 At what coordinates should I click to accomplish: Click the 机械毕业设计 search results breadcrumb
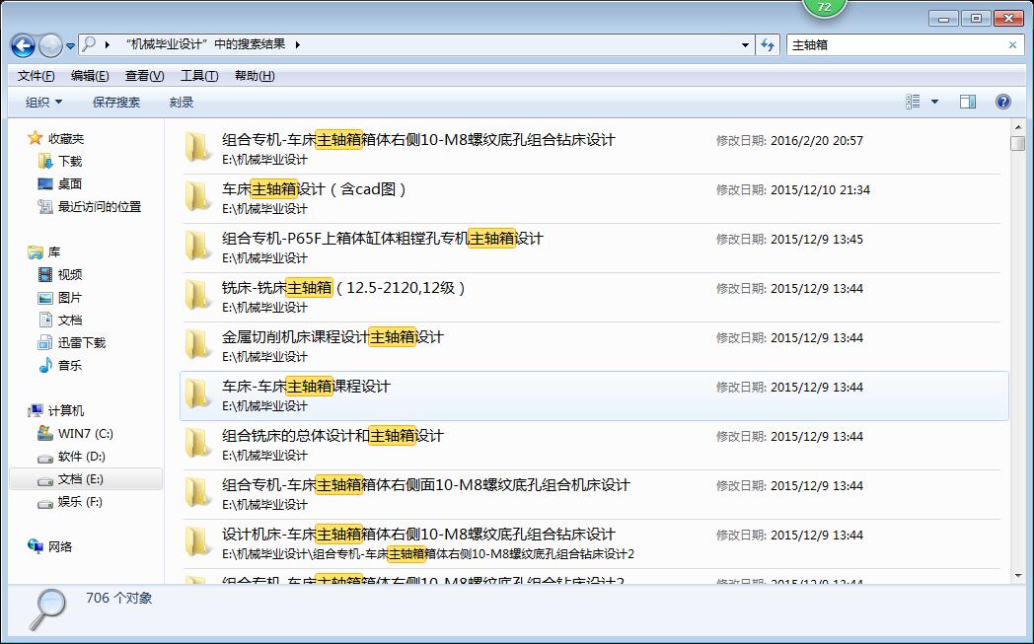coord(206,44)
